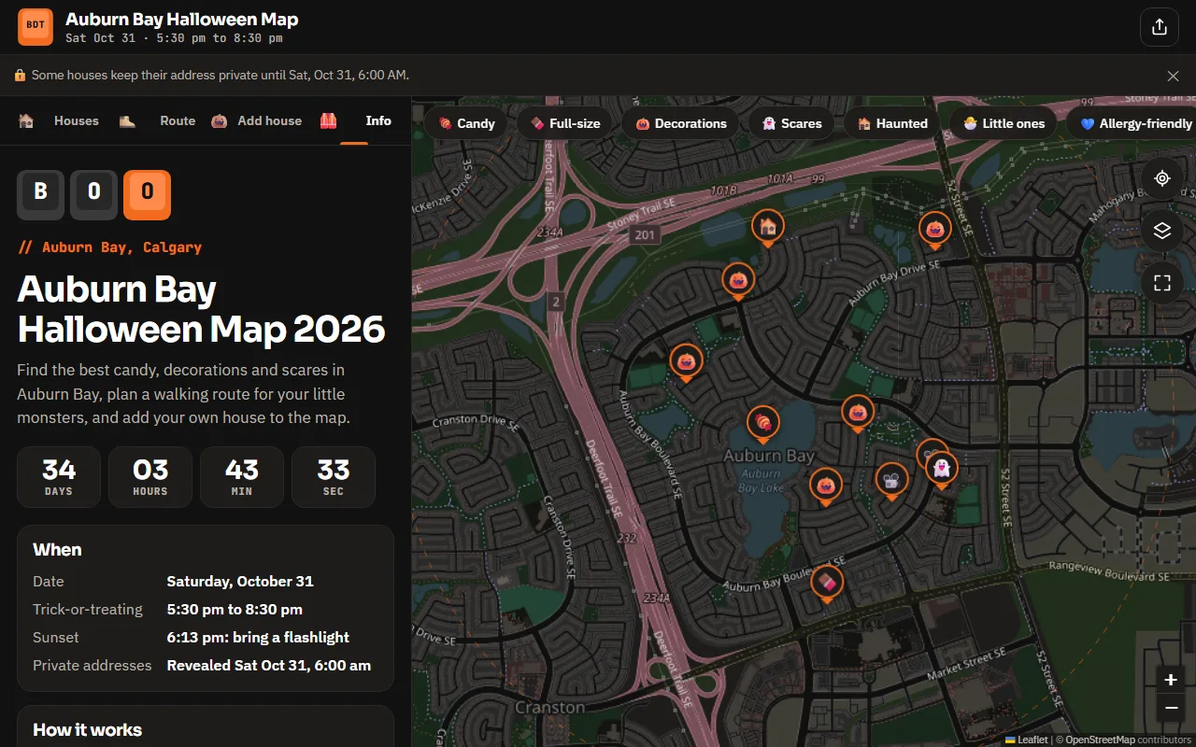Click the "Saturday, October 31" date value
Screen dimensions: 1196x747
pos(240,581)
